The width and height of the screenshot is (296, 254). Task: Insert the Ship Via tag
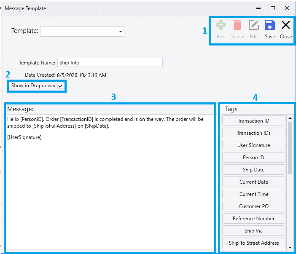[x=253, y=230]
